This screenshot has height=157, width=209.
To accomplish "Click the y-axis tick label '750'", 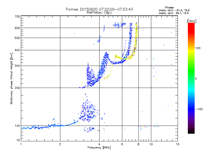I will 17,16.
